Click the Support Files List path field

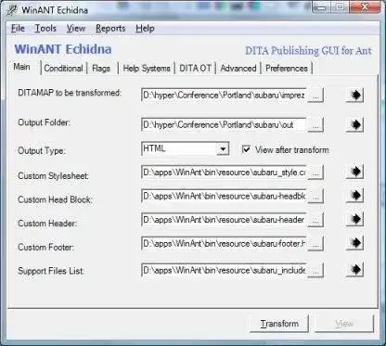point(224,270)
